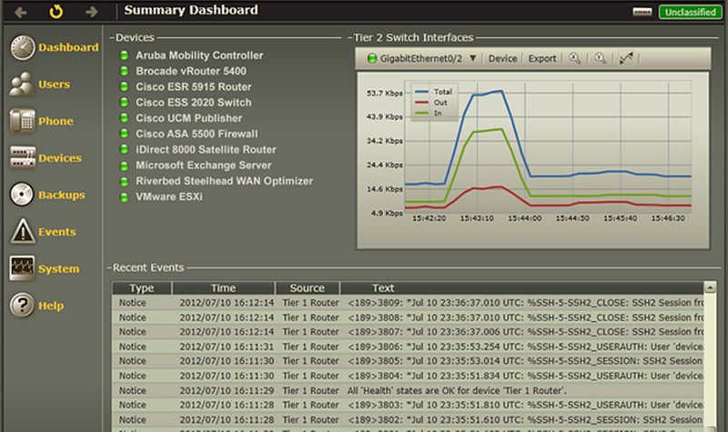Open the Dashboard gauge icon
Screen dimensions: 728x432
pyautogui.click(x=22, y=47)
